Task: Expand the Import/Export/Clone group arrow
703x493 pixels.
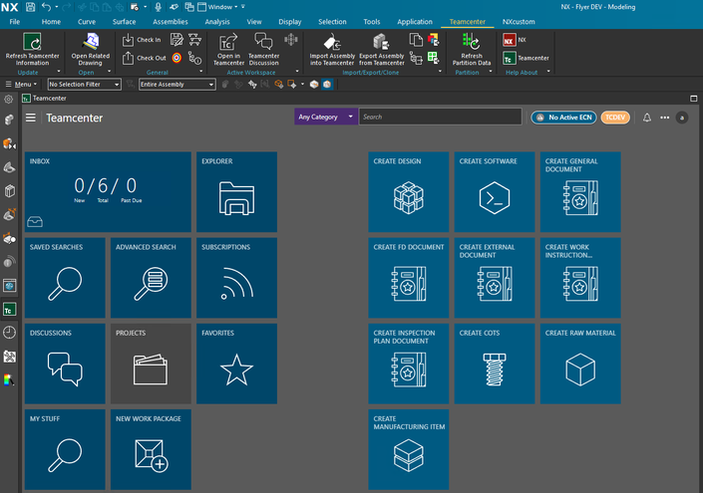Action: coord(441,71)
